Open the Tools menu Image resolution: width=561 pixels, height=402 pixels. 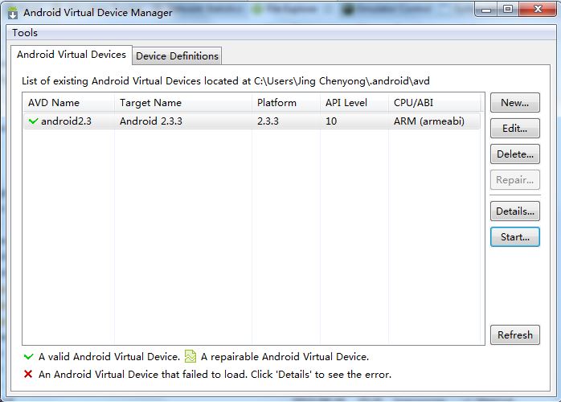(25, 33)
